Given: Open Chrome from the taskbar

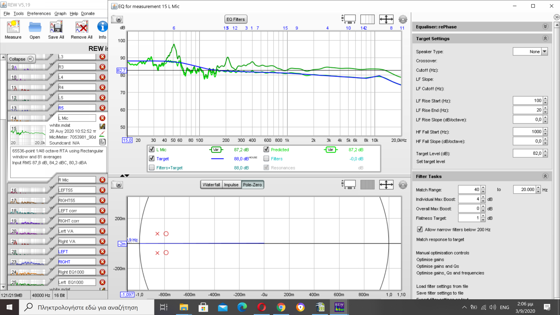Looking at the screenshot, I should click(x=281, y=307).
